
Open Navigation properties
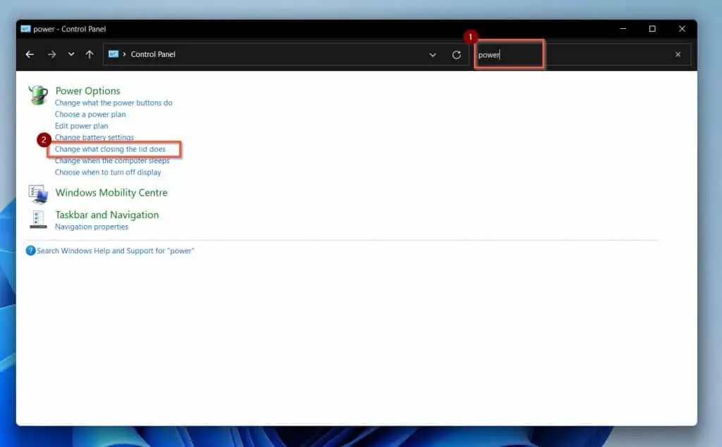[x=92, y=227]
